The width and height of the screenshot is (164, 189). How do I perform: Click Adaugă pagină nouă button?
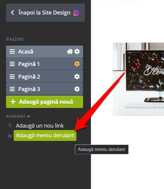[45, 102]
